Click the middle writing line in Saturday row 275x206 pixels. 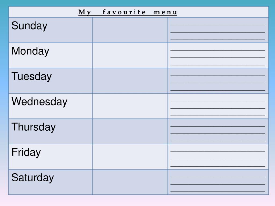(218, 184)
